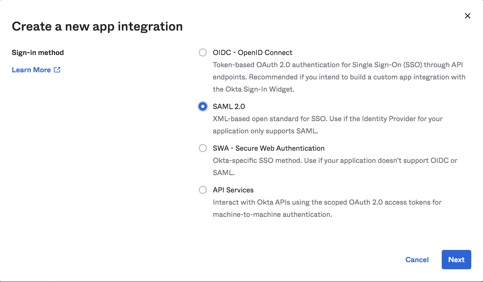
Task: Select the OIDC - OpenID Connect radio button
Action: click(203, 52)
